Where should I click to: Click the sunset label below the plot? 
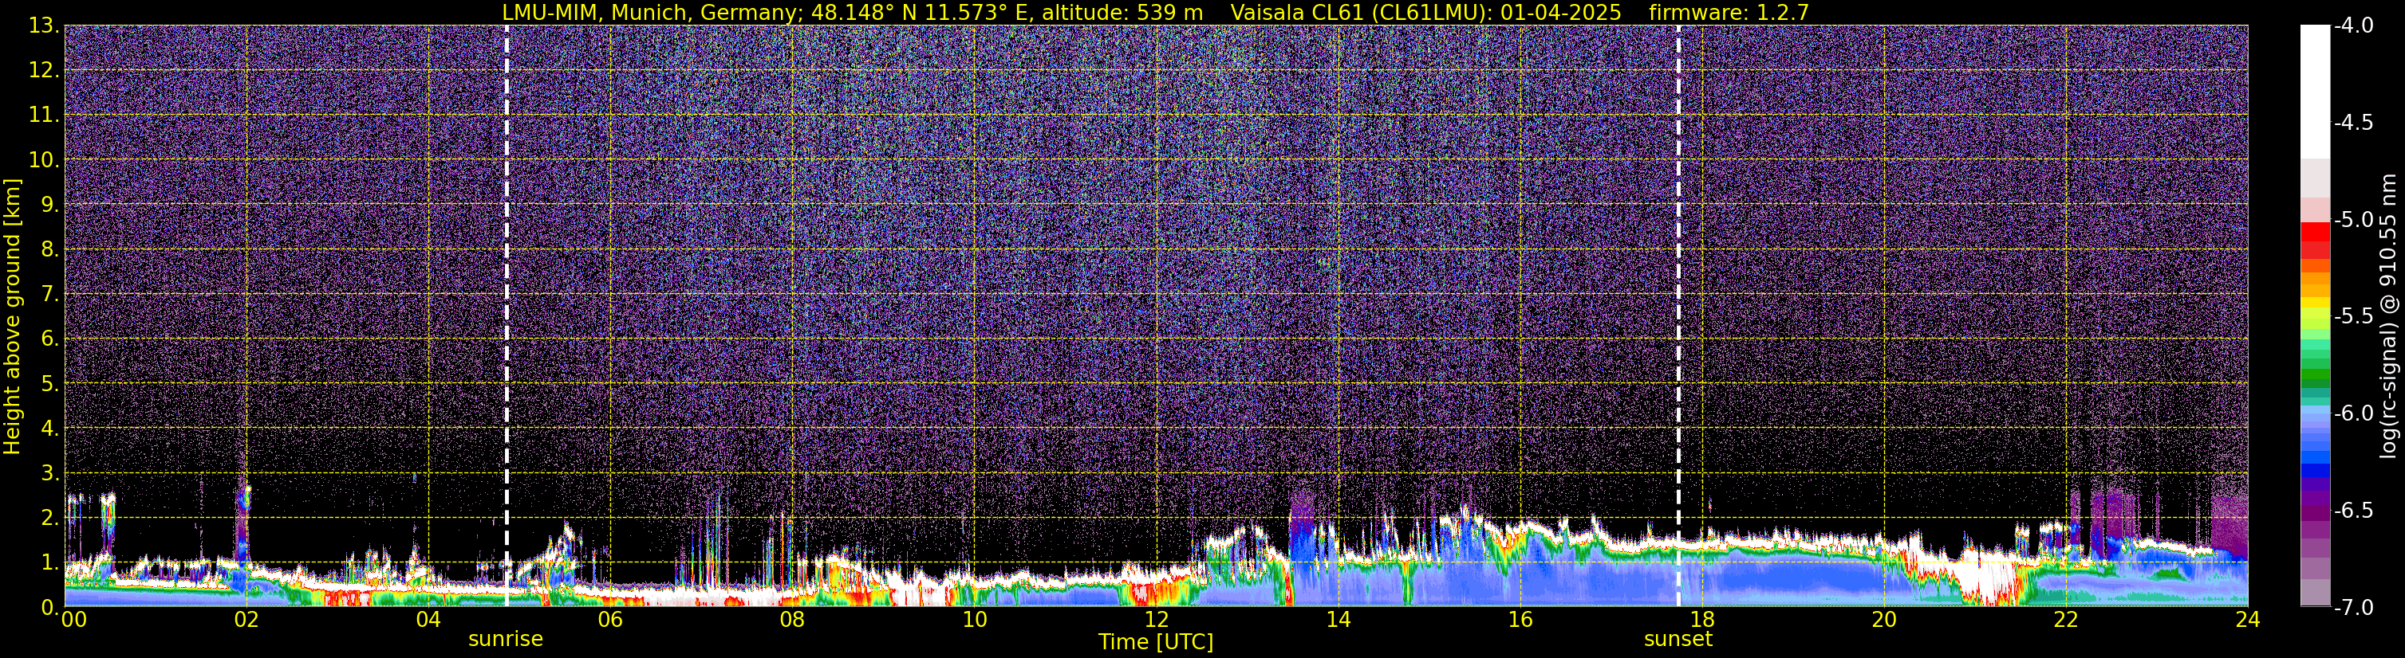coord(1678,640)
